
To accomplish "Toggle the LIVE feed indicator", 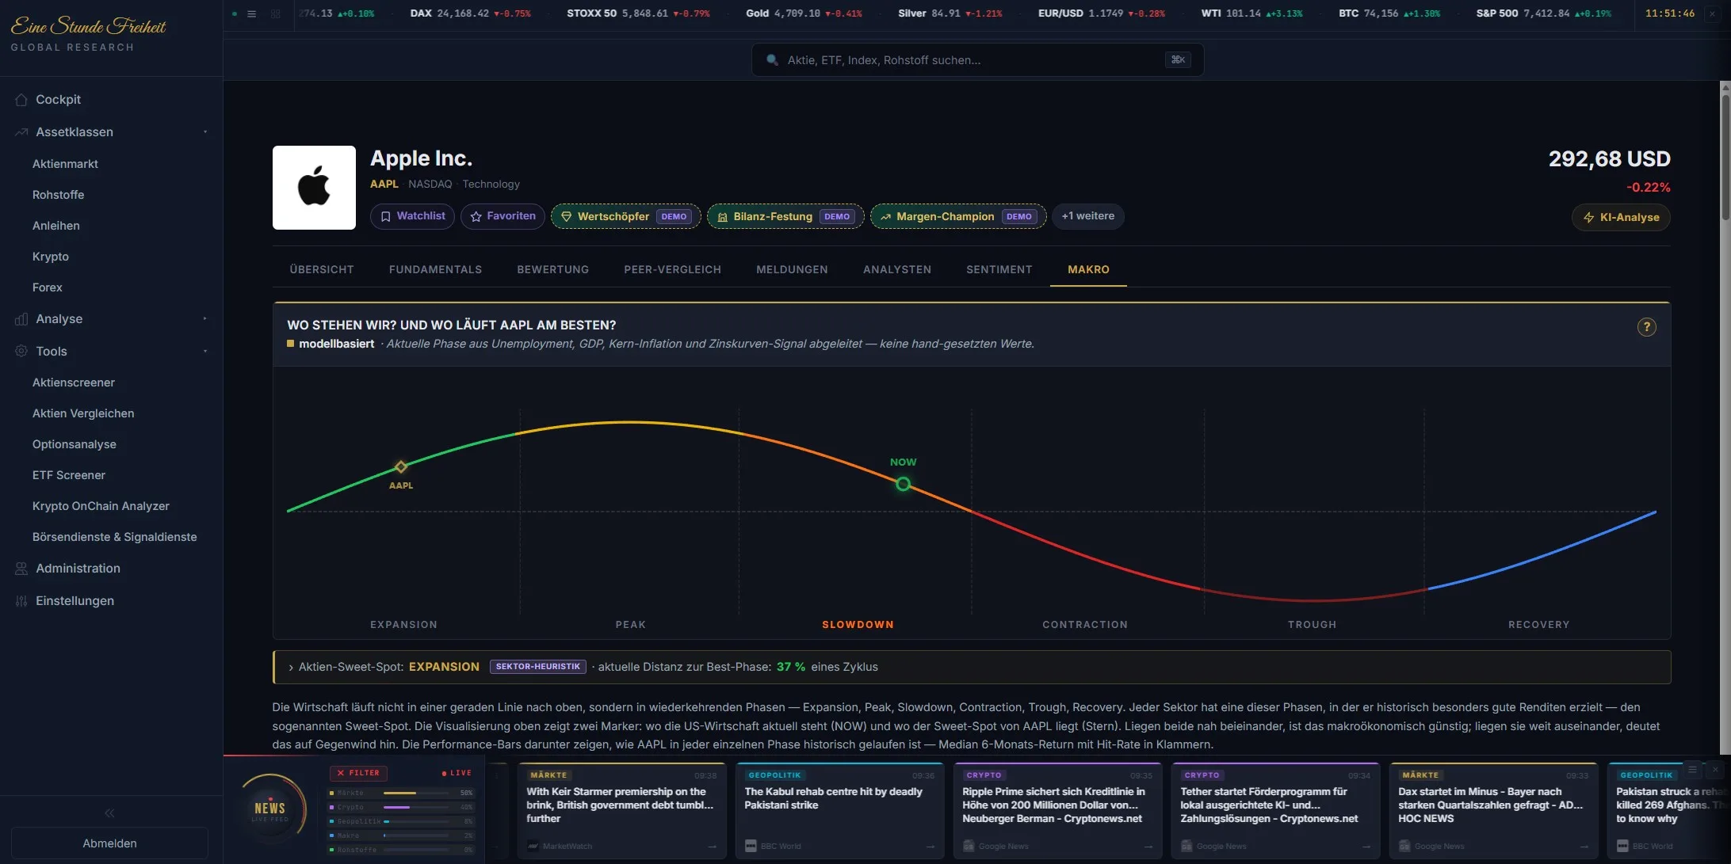I will 457,773.
